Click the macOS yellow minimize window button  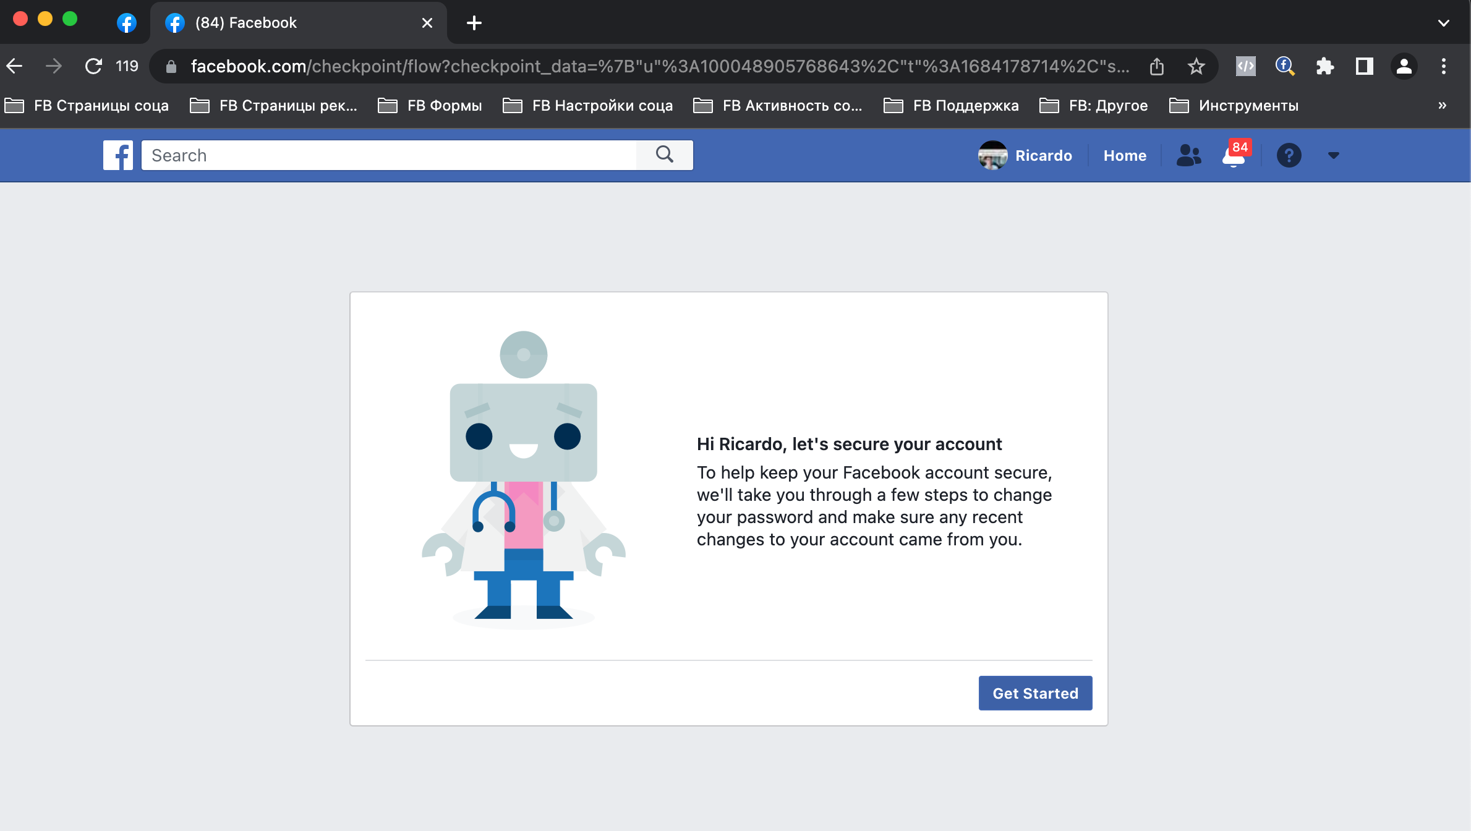pos(45,19)
